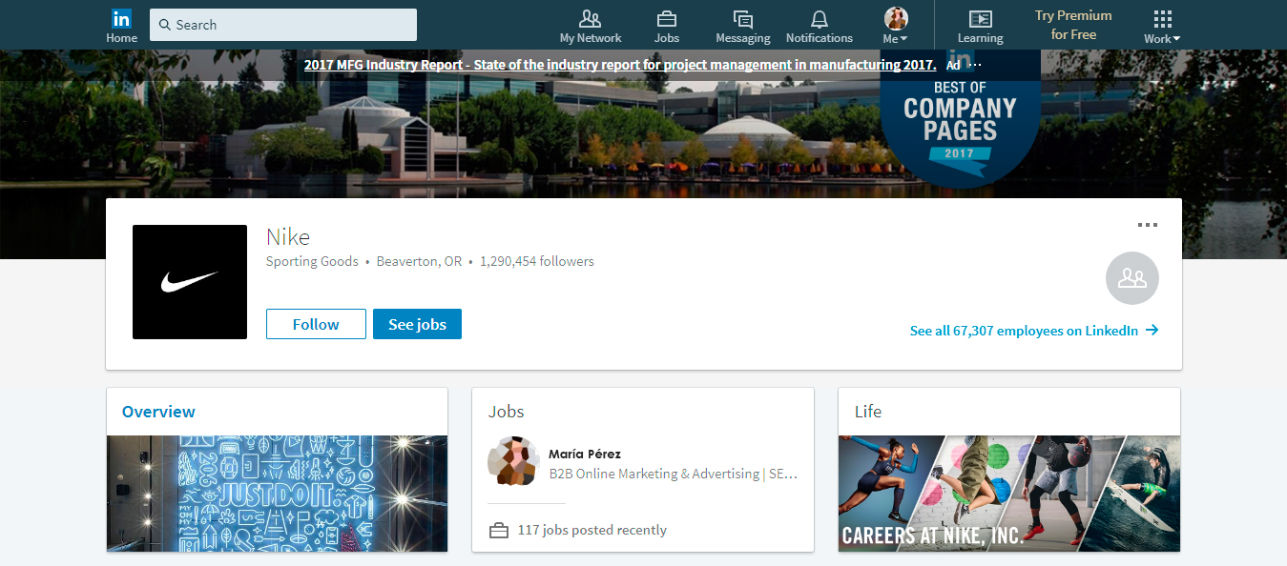Expand the Work apps dropdown
This screenshot has height=566, width=1287.
pyautogui.click(x=1160, y=24)
